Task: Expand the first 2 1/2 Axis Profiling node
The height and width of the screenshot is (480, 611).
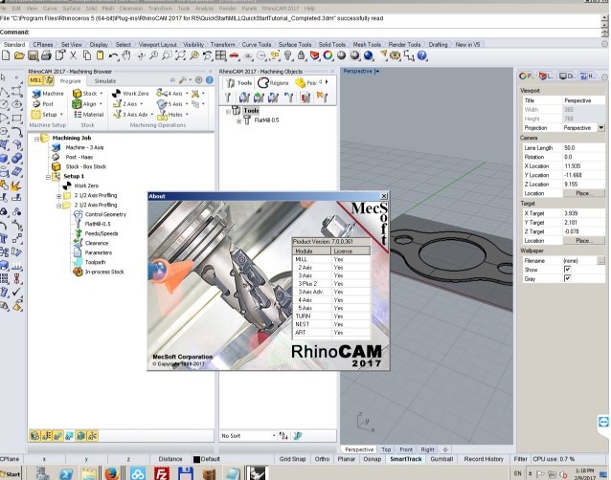Action: [59, 195]
